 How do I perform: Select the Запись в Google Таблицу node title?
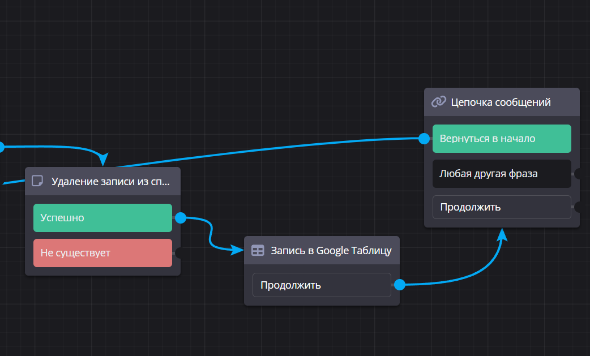331,250
